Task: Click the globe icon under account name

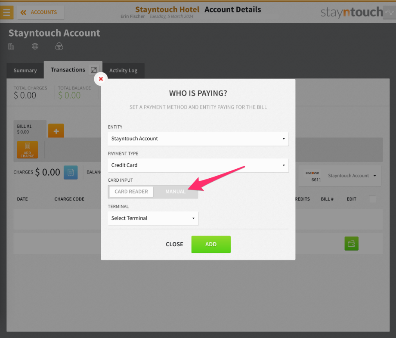Action: click(x=35, y=46)
